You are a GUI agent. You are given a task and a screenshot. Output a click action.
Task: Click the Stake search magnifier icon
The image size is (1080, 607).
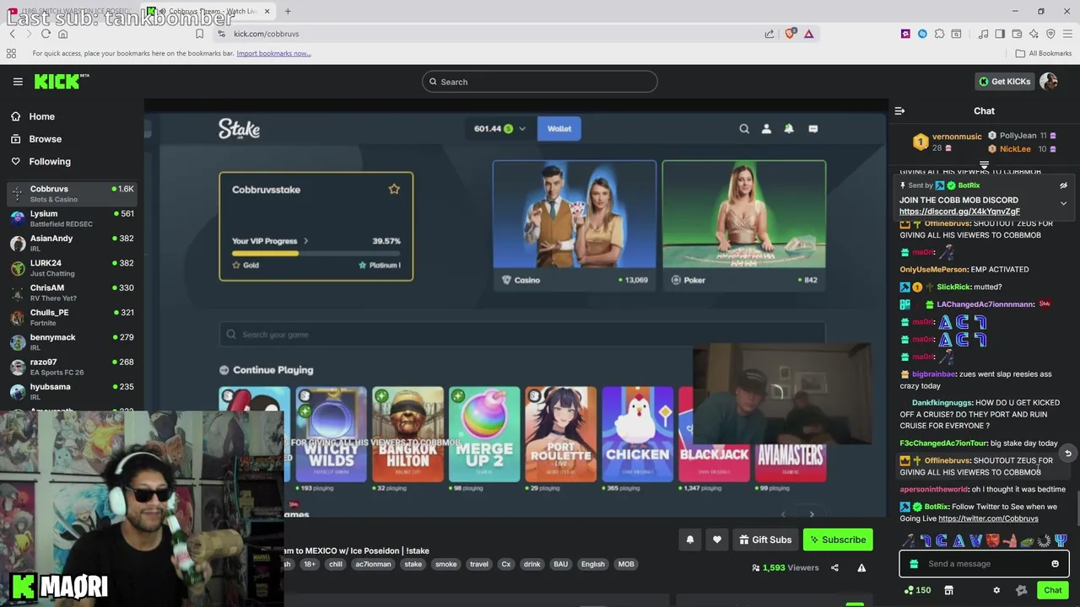[x=744, y=129]
